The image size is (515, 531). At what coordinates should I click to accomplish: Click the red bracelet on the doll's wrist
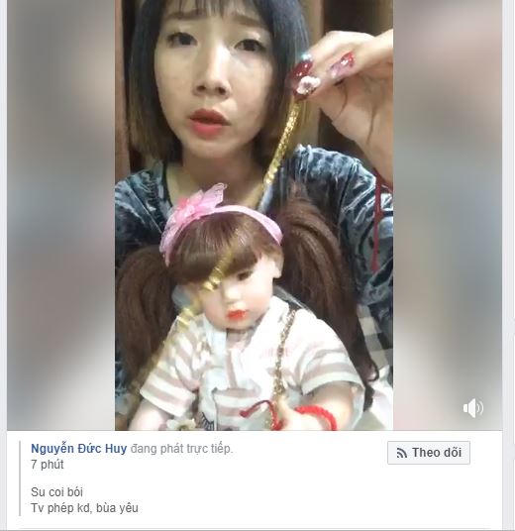pos(320,416)
